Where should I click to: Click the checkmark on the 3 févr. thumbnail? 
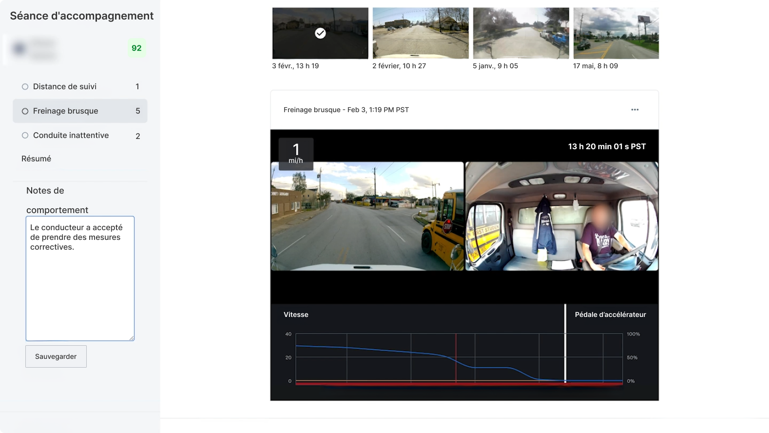pyautogui.click(x=320, y=33)
